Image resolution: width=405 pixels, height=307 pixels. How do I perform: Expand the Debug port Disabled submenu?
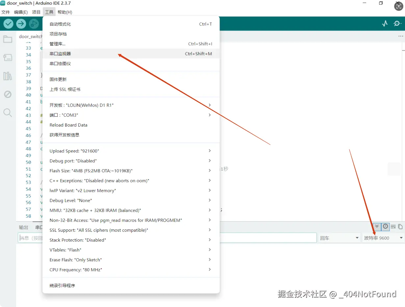click(131, 161)
